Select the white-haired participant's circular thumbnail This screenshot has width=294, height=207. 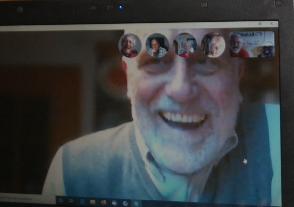[x=213, y=45]
